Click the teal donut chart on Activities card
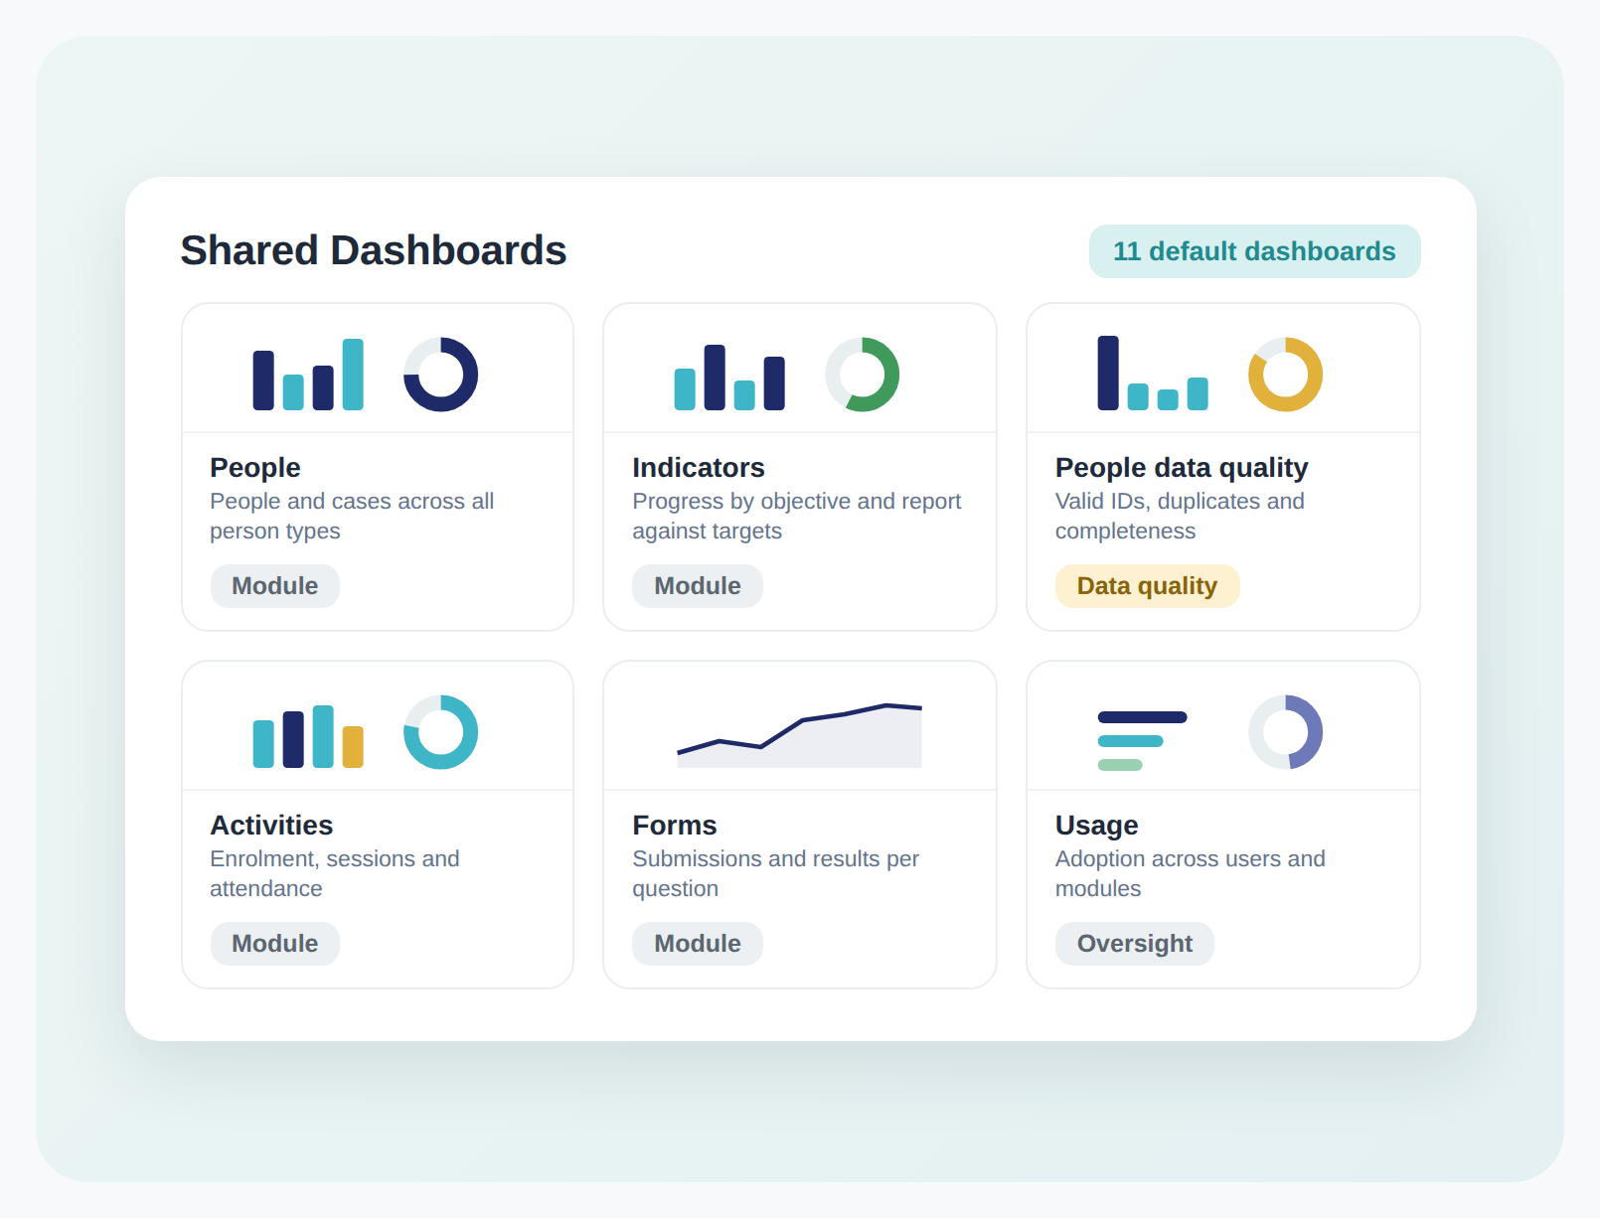The height and width of the screenshot is (1218, 1600). tap(440, 732)
